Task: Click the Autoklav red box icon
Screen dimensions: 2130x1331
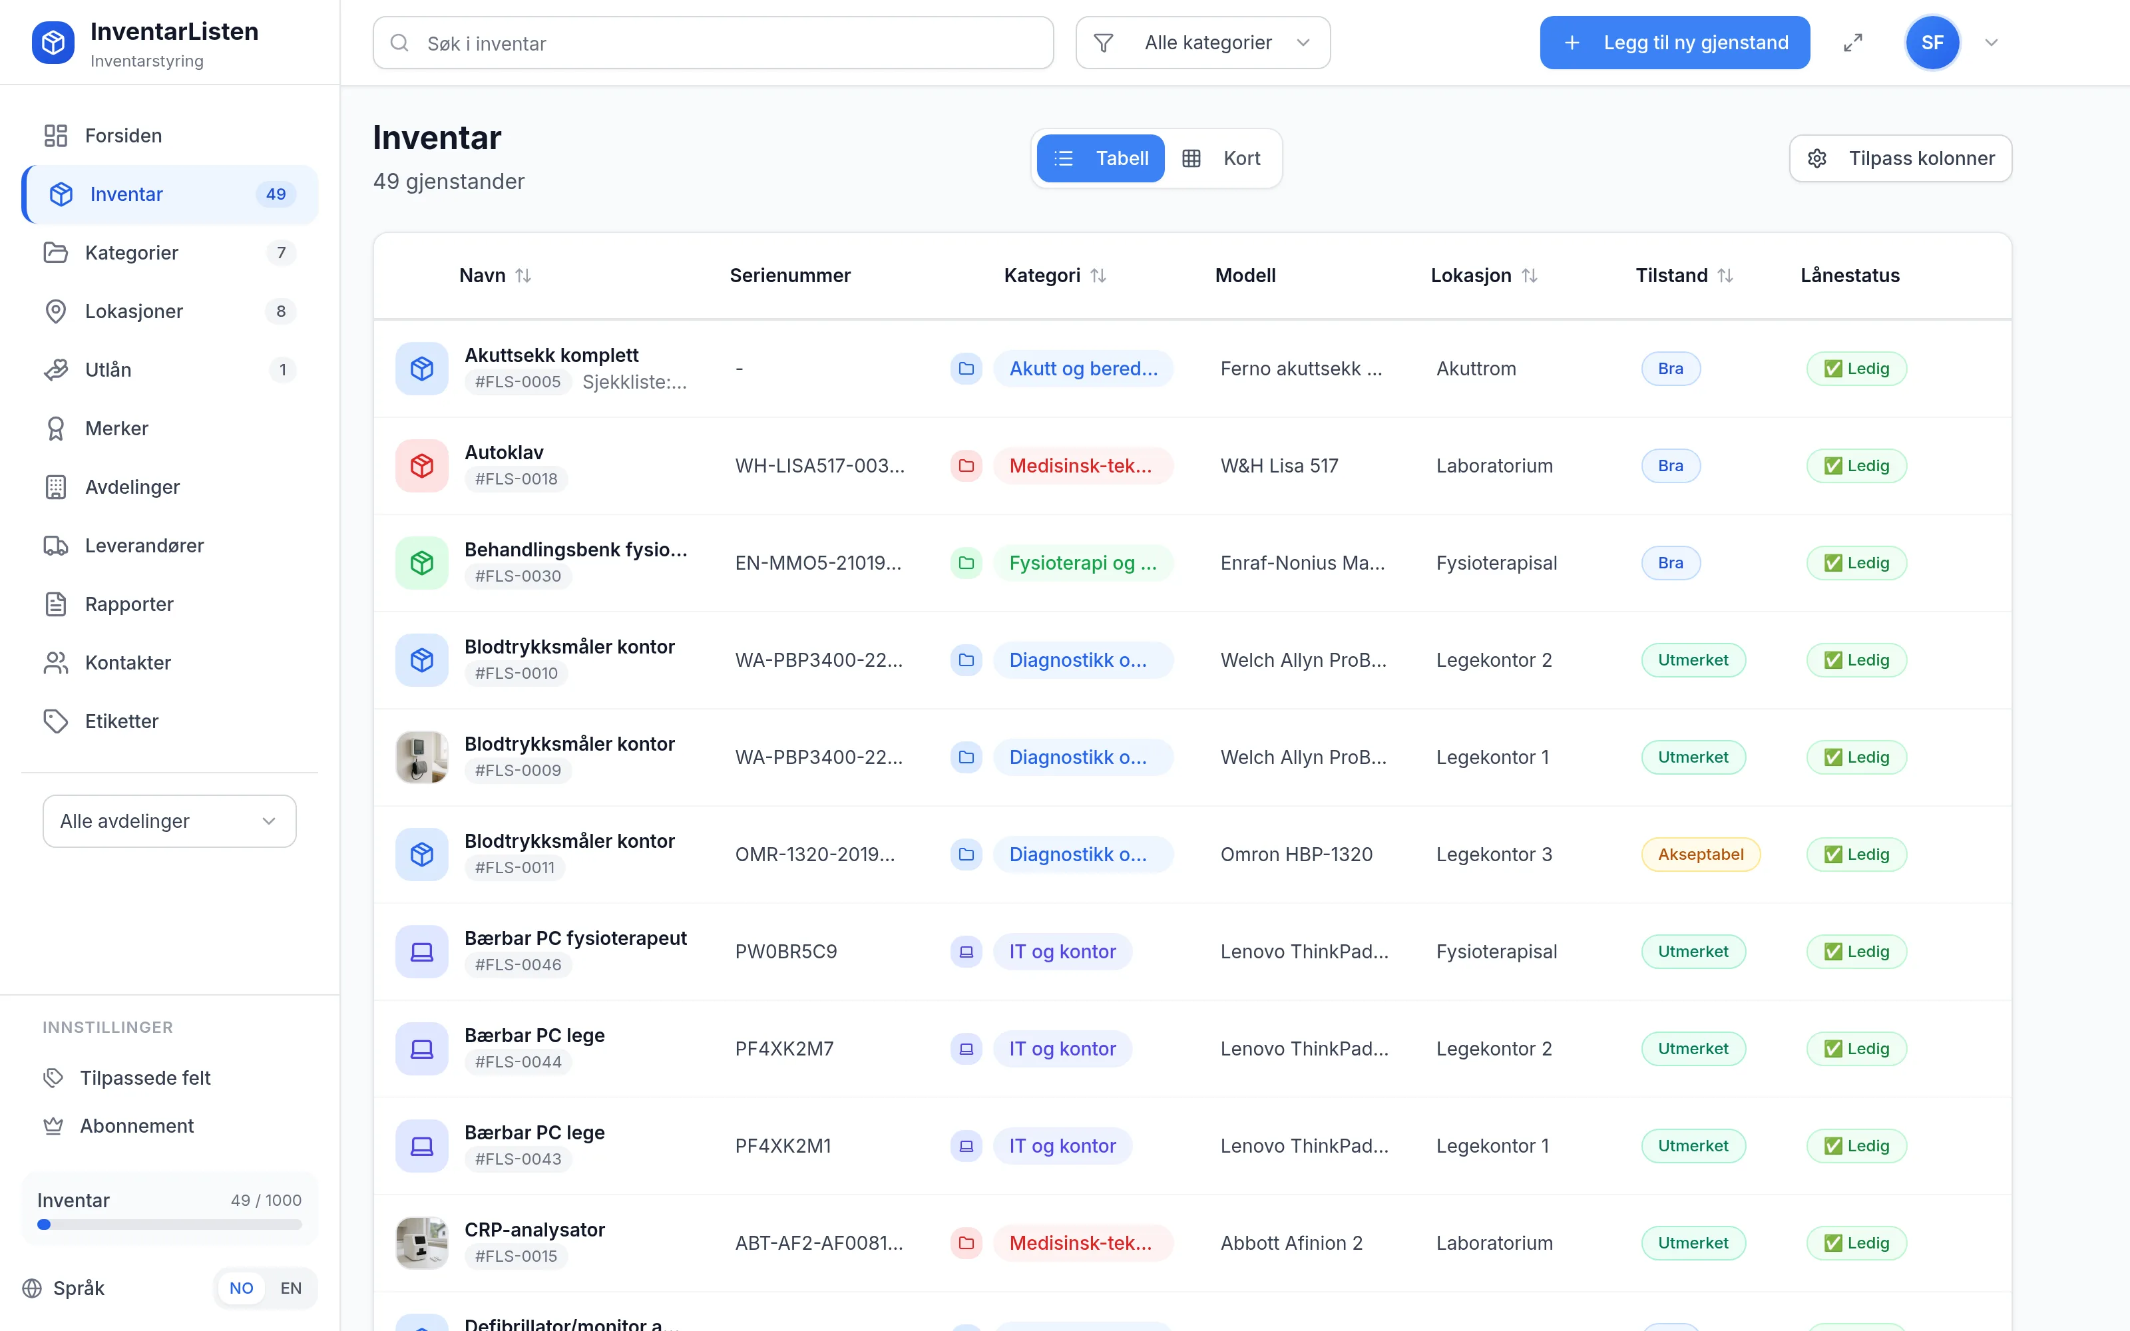Action: pos(421,466)
